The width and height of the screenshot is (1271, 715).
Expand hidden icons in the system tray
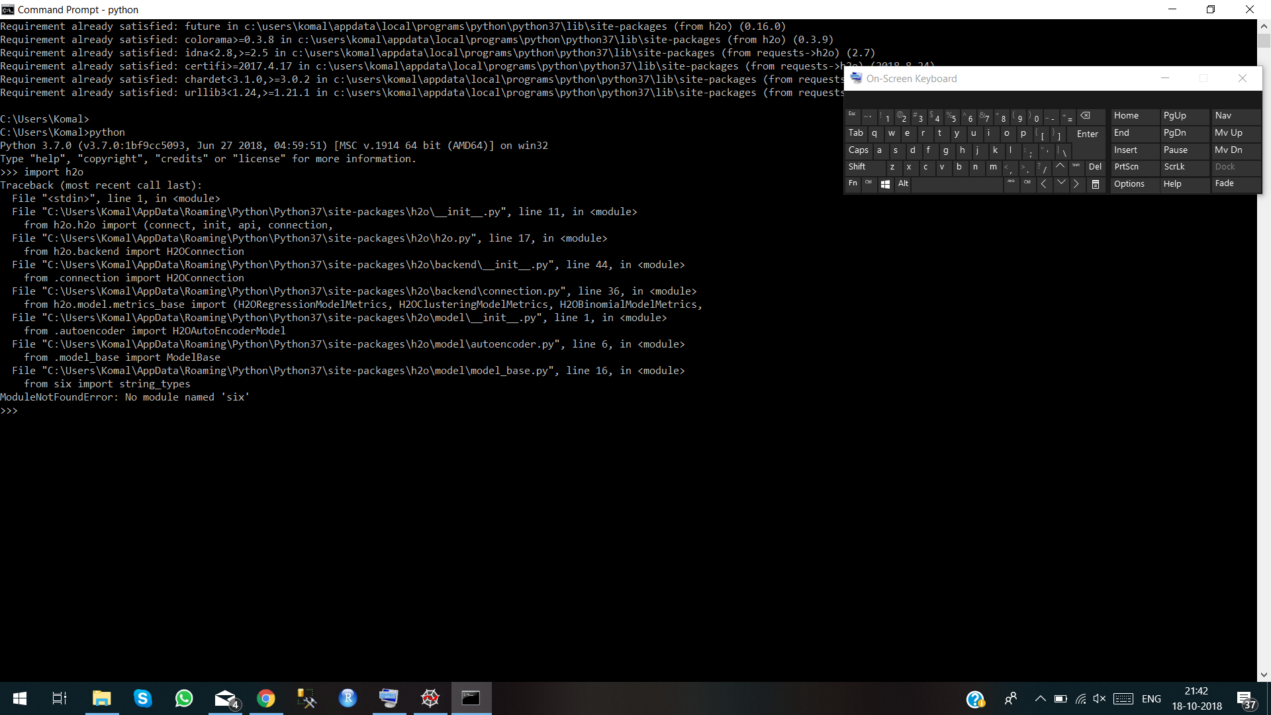(x=1040, y=698)
